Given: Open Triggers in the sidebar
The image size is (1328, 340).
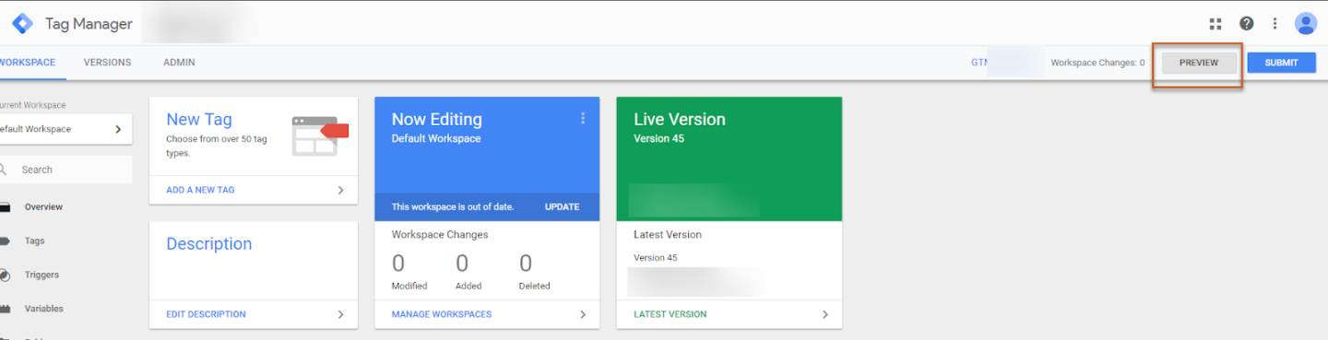Looking at the screenshot, I should pyautogui.click(x=41, y=275).
